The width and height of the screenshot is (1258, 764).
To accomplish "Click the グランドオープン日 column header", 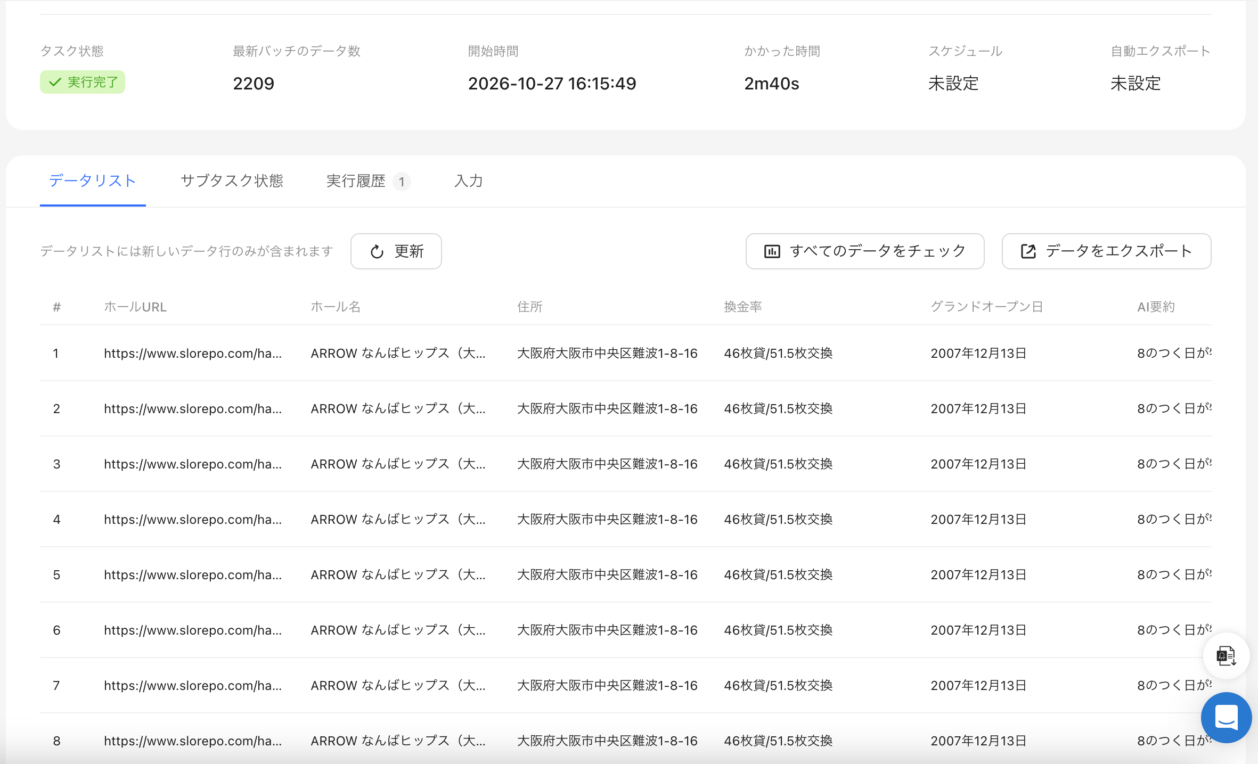I will click(987, 307).
